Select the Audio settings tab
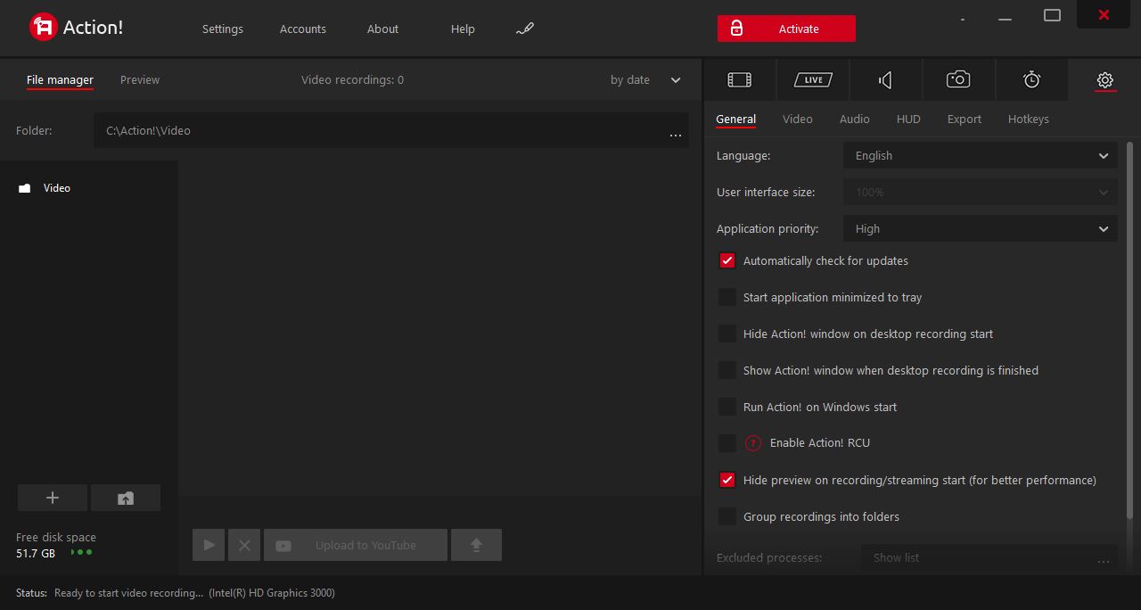The image size is (1141, 610). click(x=855, y=120)
